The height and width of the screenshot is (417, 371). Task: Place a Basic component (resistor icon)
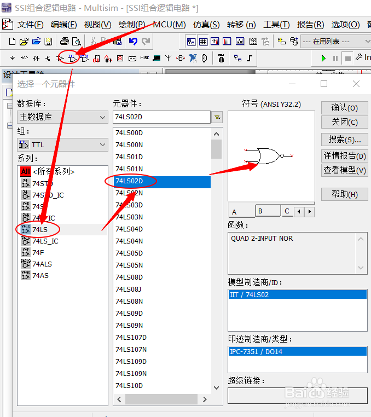(24, 58)
